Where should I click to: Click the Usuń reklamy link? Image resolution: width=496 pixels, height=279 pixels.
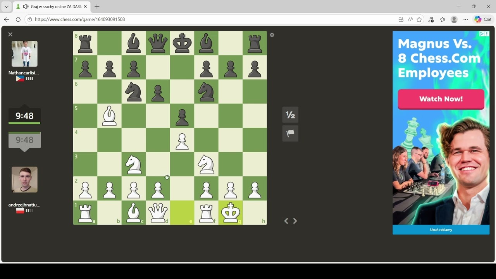441,230
